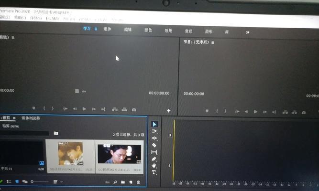Step forward one frame in Source monitor

94,109
